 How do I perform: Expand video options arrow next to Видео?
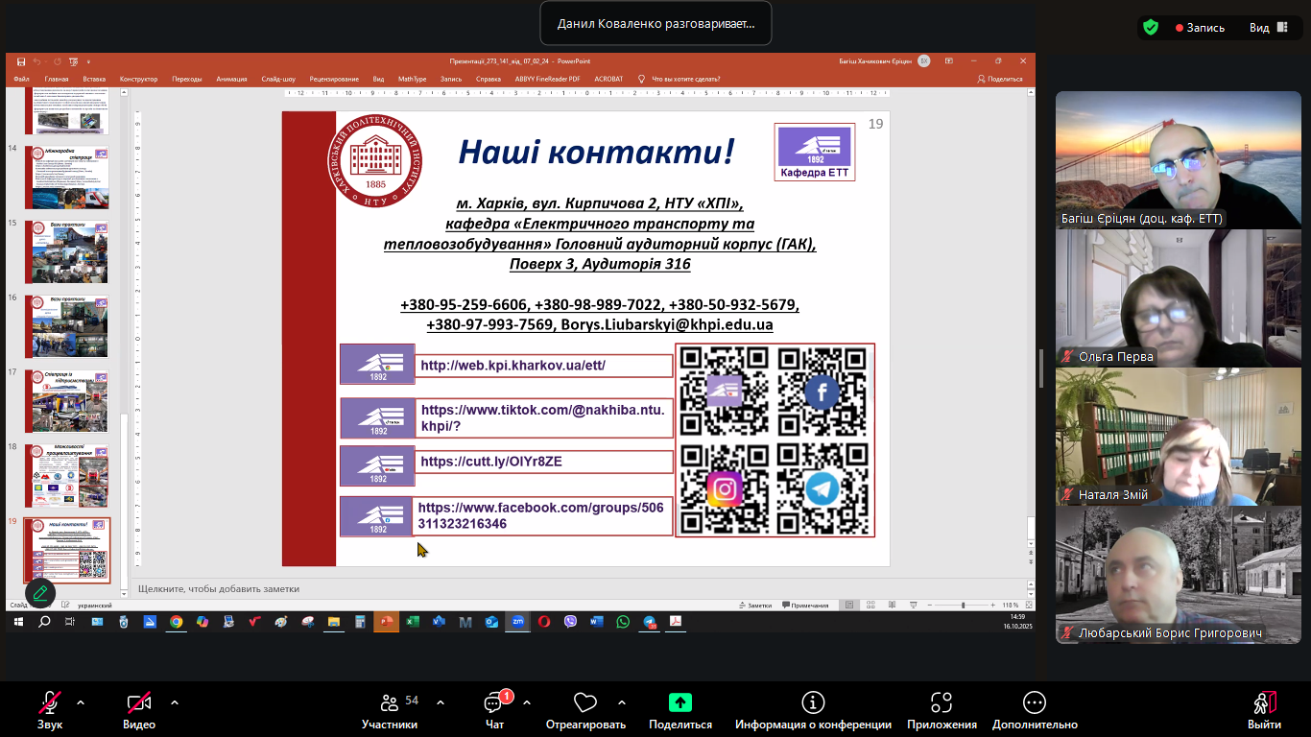(175, 702)
